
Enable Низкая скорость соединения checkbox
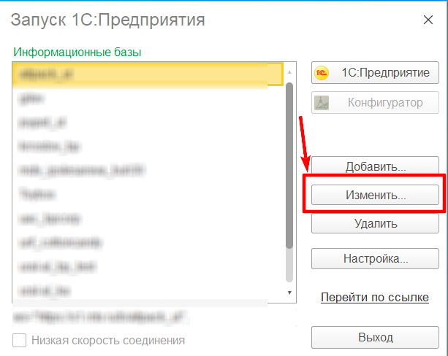(20, 340)
